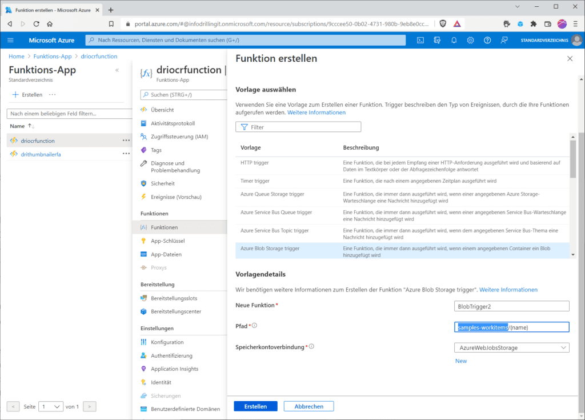
Task: Go to Home breadcrumb
Action: (x=17, y=57)
